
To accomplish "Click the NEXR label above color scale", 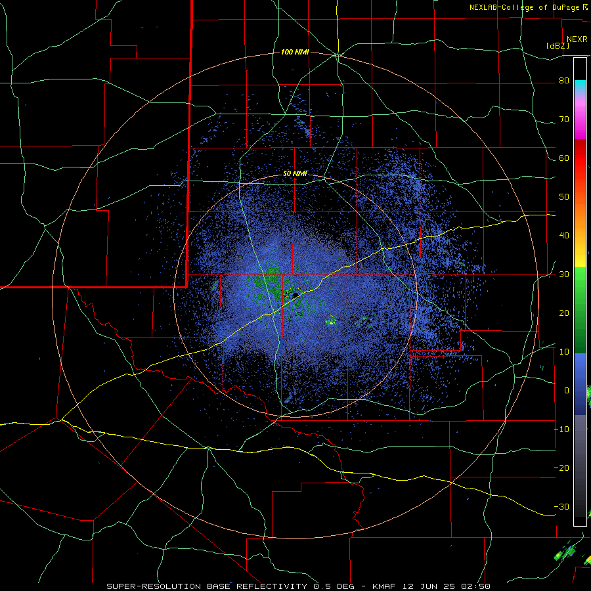I will pos(577,39).
